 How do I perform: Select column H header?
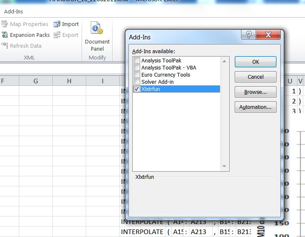(69, 81)
